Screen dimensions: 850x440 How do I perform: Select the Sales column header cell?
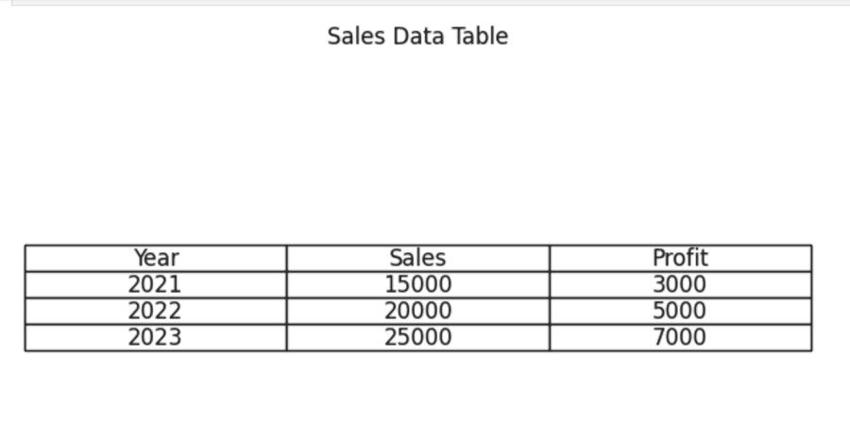click(418, 258)
